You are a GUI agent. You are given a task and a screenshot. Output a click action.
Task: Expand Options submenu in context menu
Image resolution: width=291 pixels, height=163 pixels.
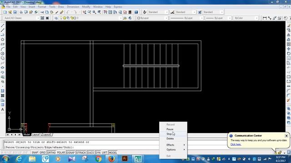click(173, 150)
